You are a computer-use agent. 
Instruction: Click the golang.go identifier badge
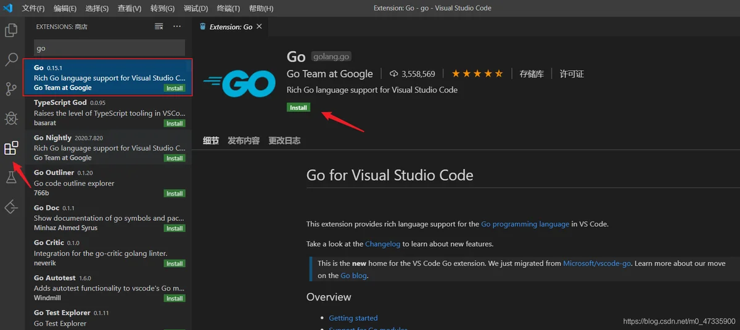(331, 56)
